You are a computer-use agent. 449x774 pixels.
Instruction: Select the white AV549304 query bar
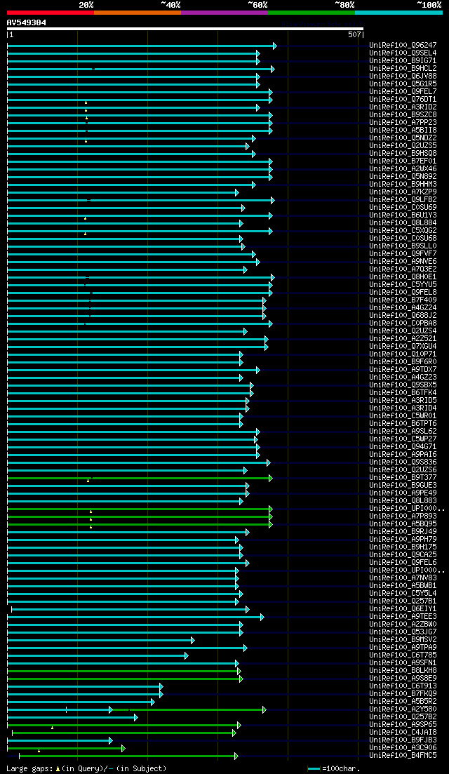coord(185,29)
